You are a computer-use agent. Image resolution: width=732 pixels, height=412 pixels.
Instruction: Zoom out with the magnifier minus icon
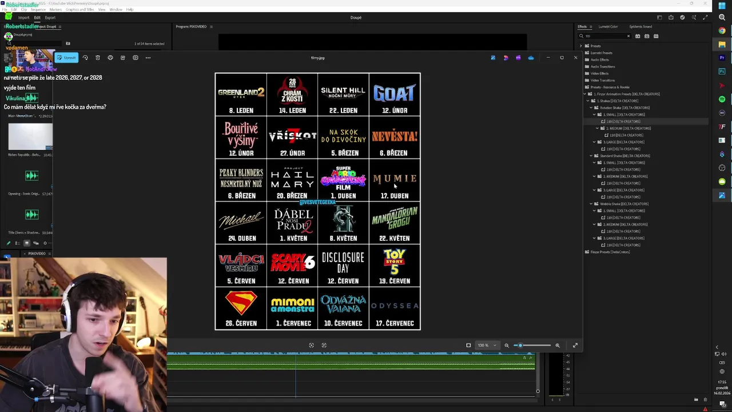pos(507,345)
